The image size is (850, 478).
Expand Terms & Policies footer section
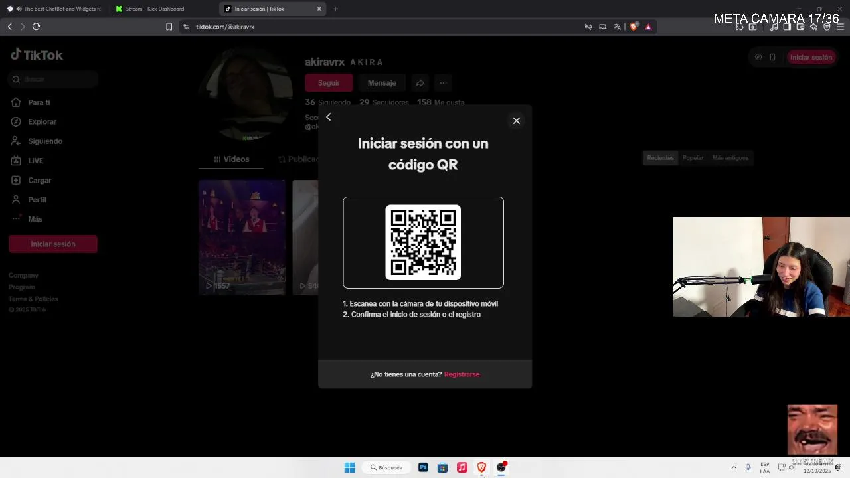pos(33,299)
